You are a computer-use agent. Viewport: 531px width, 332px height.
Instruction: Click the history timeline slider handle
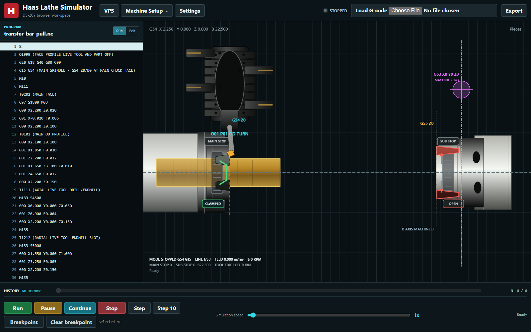(x=58, y=290)
